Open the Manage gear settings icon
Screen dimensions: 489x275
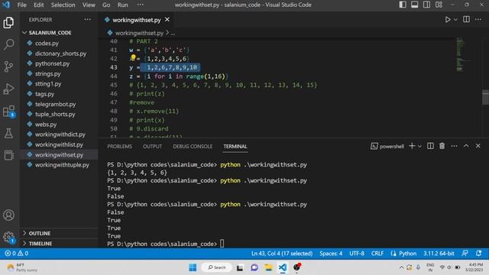pos(8,238)
